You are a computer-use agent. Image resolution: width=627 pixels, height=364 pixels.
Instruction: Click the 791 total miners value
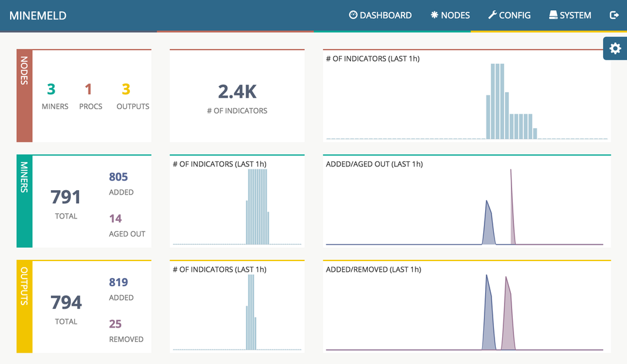point(66,198)
